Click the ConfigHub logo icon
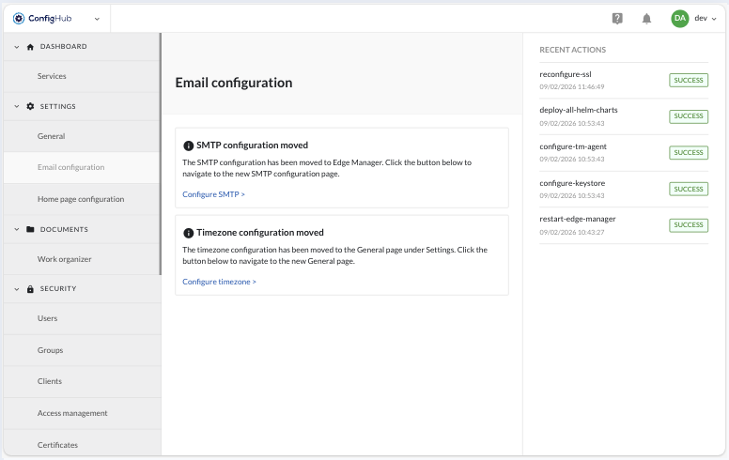Image resolution: width=729 pixels, height=460 pixels. pos(19,18)
